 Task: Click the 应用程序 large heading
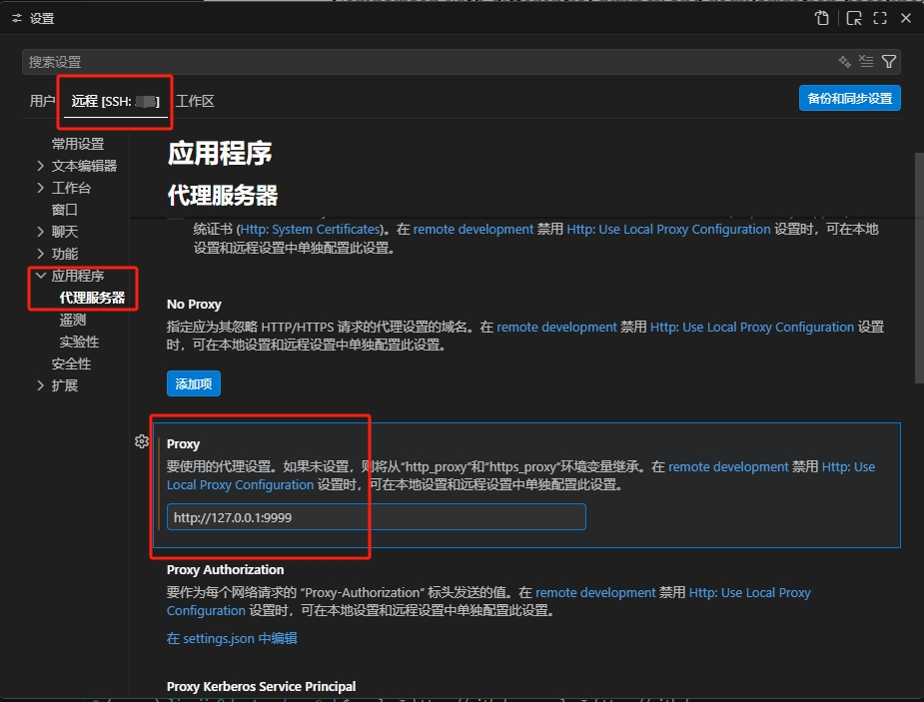[x=219, y=153]
